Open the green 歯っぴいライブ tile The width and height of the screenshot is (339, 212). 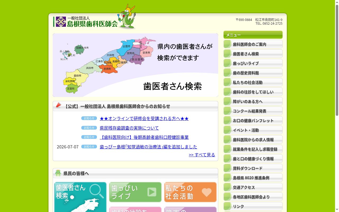coord(135,192)
